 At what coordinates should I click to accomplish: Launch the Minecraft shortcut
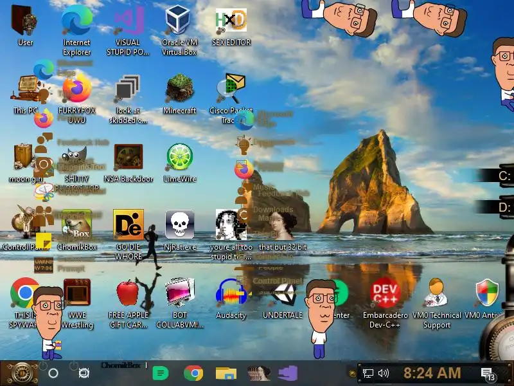tap(179, 95)
